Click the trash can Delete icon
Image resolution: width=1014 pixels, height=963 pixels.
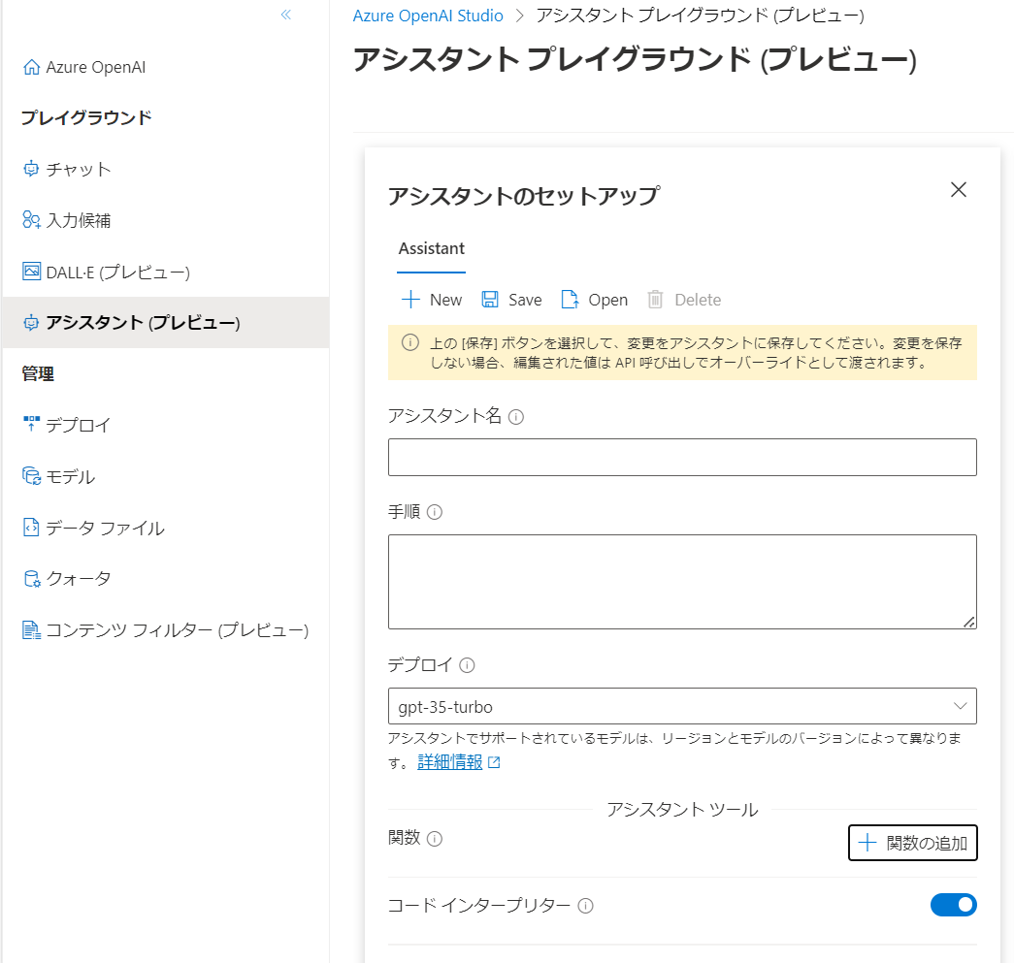(x=655, y=300)
